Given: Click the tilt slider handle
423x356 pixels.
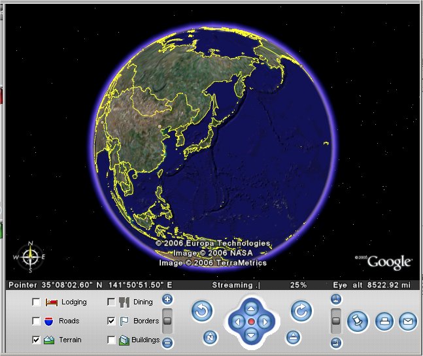Looking at the screenshot, I should tap(336, 321).
